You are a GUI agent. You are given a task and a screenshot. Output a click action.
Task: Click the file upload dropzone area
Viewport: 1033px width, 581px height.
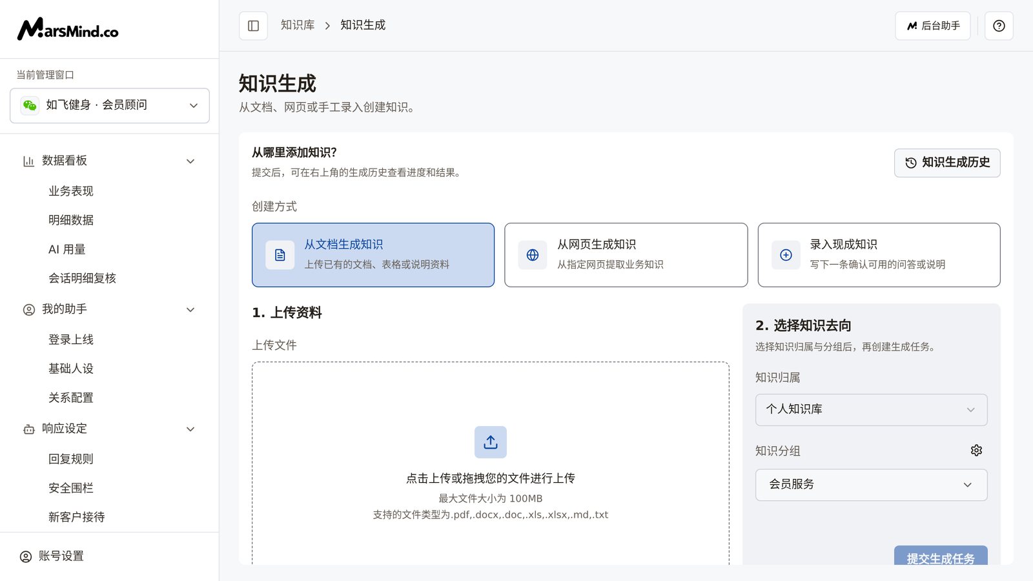pos(491,464)
